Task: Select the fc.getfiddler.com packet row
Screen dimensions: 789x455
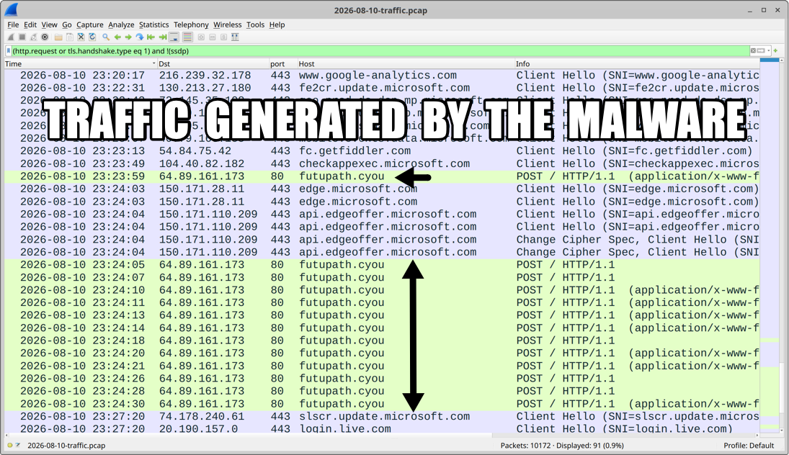Action: [x=382, y=151]
